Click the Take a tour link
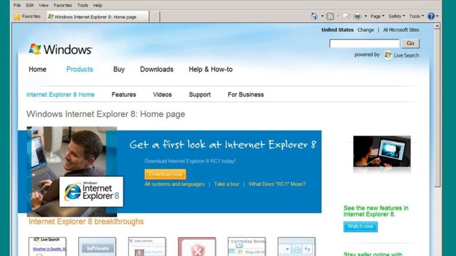This screenshot has height=256, width=456. click(x=226, y=184)
